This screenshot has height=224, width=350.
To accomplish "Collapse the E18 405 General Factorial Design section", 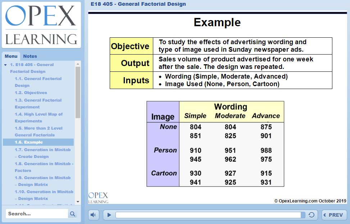I will coord(5,65).
